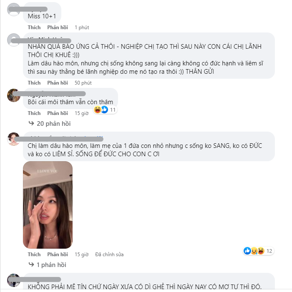Open the '1 phút' timestamp link
292x292 pixels.
pos(82,27)
